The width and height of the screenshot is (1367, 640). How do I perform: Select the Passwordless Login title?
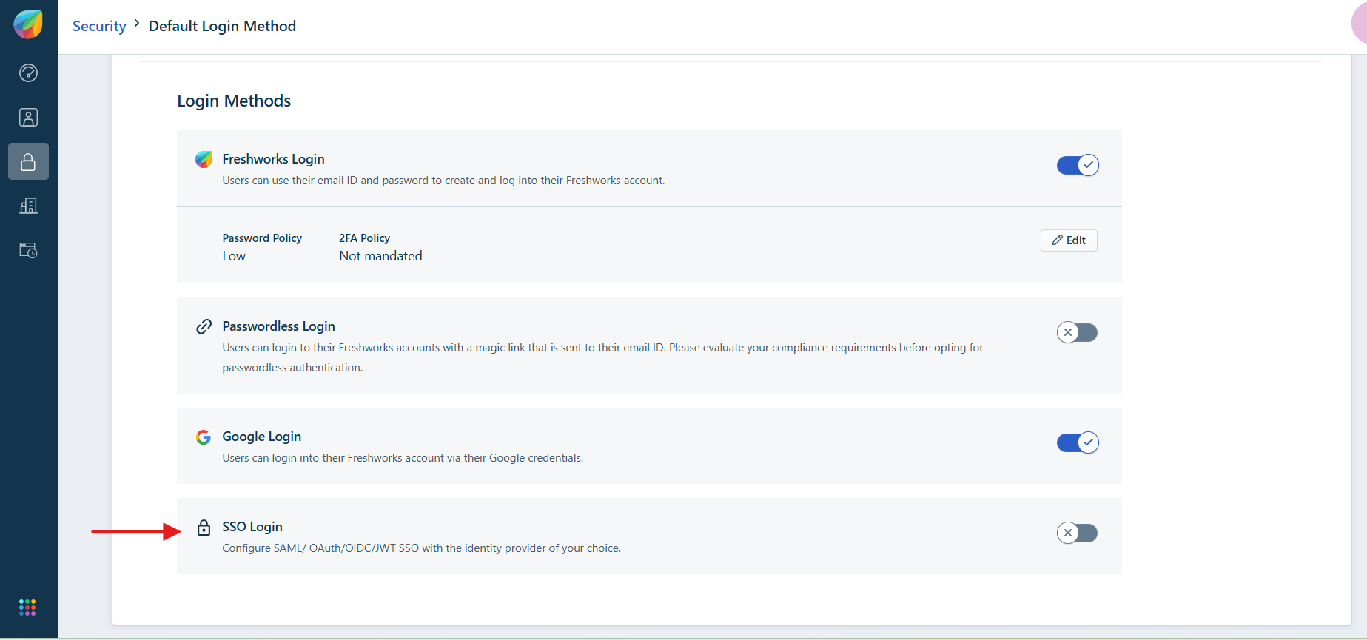click(278, 326)
